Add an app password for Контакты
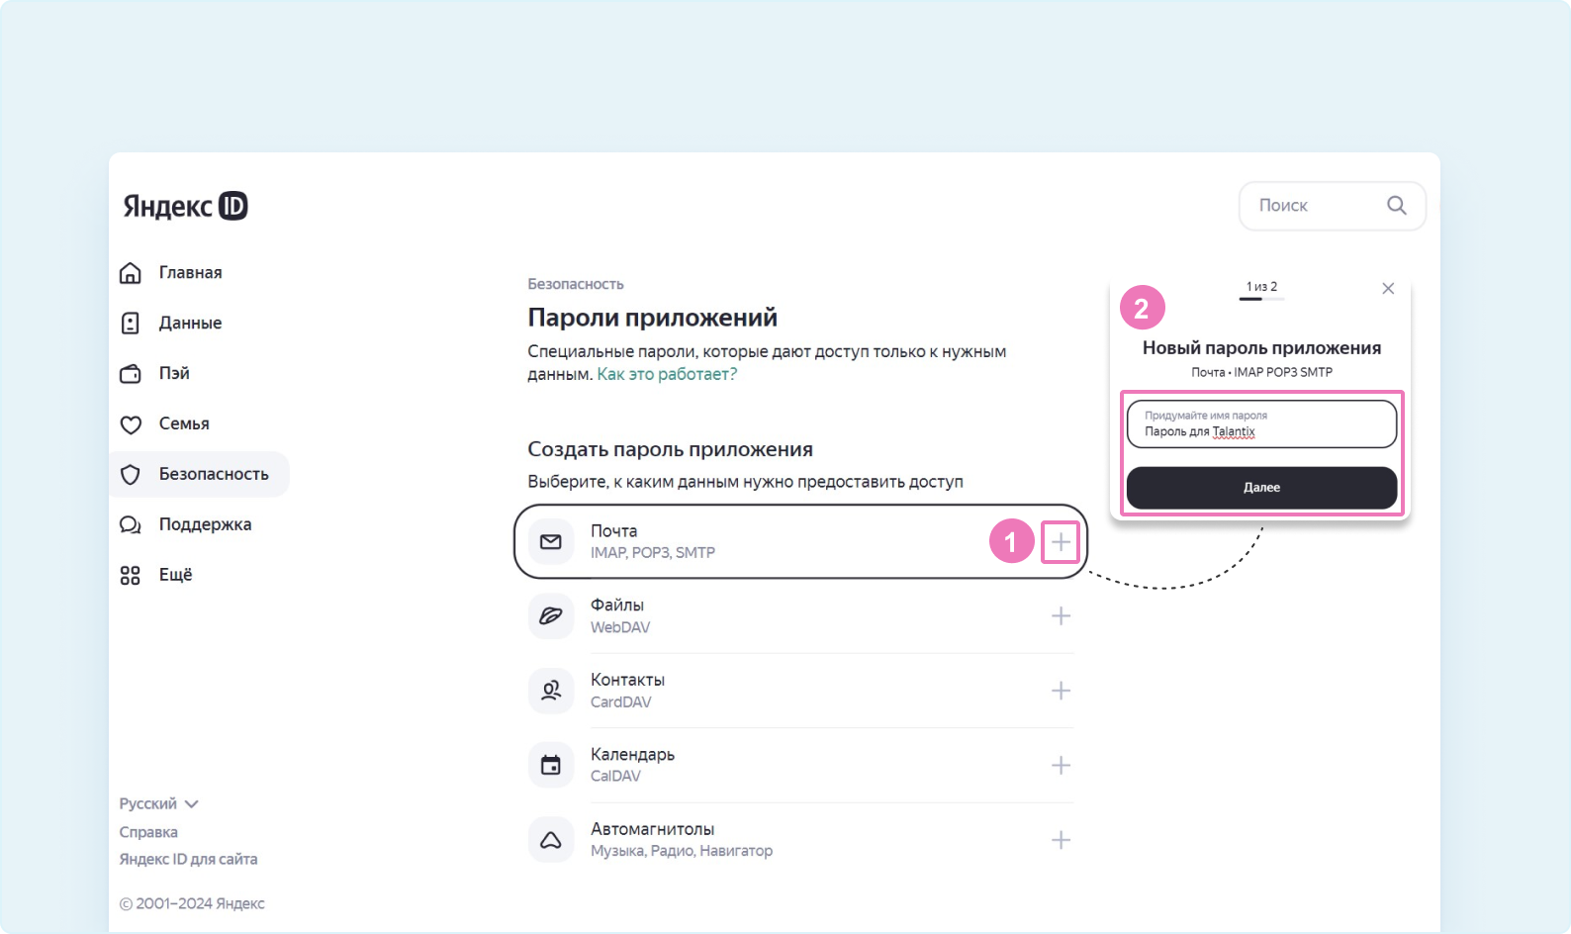 (x=1061, y=691)
